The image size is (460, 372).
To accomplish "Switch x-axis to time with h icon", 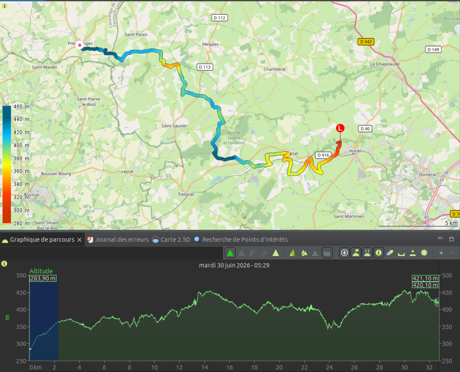I will [x=315, y=252].
